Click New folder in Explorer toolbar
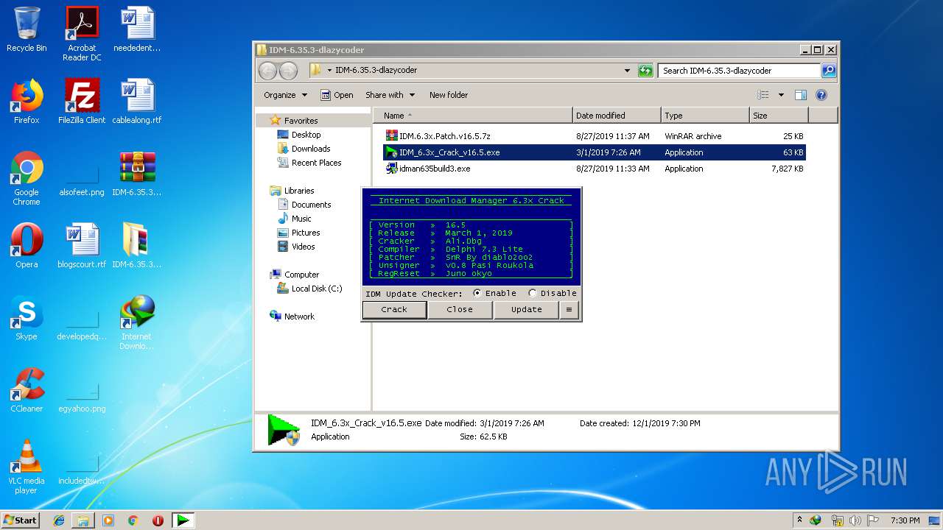 click(449, 95)
